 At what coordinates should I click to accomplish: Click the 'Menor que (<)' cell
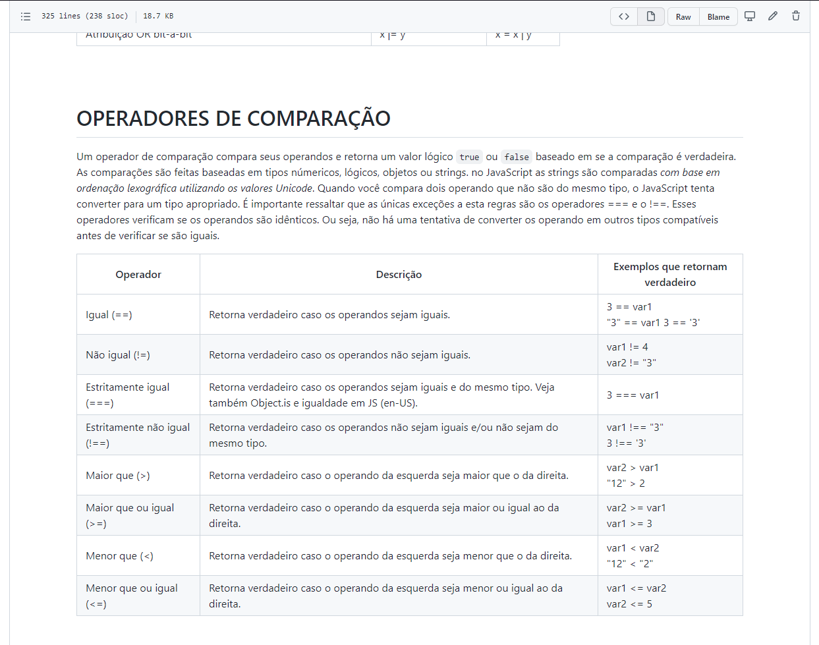pos(138,556)
